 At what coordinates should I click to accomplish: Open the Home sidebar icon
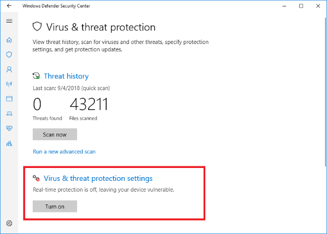[9, 40]
